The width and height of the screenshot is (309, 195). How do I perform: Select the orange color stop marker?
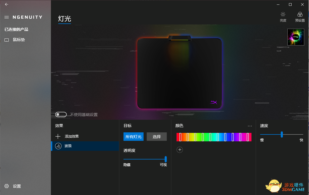(x=188, y=137)
